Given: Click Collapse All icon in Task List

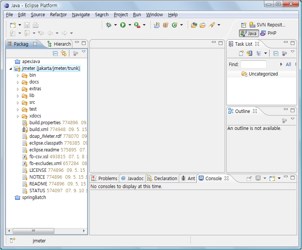Looking at the screenshot, I should coord(276,53).
